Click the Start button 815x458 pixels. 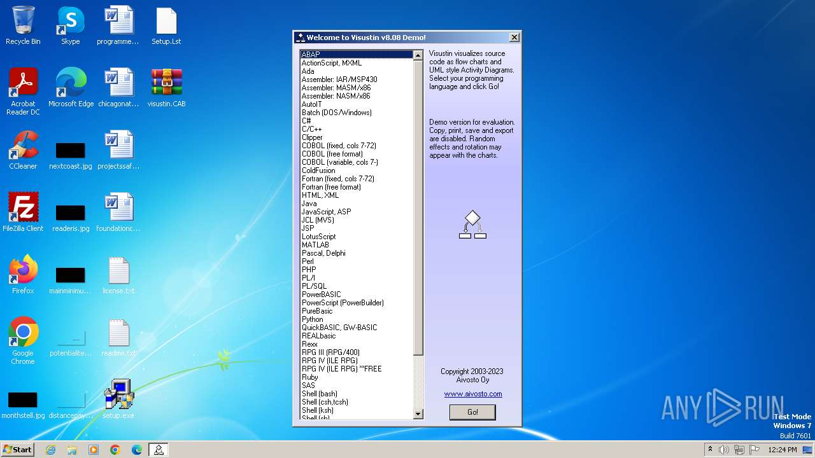click(x=17, y=450)
